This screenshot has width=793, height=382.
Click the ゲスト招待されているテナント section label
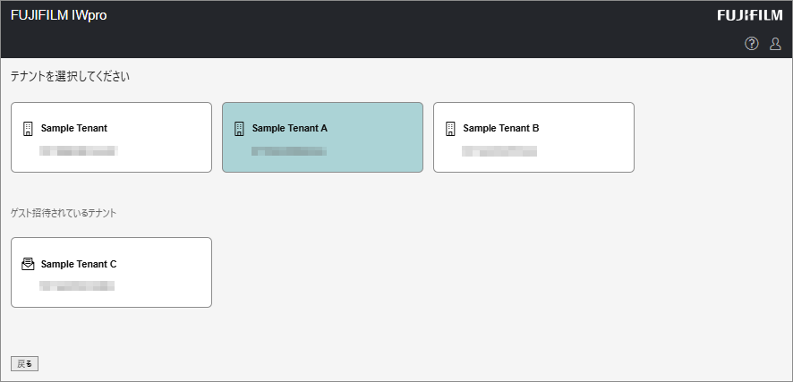(x=64, y=213)
